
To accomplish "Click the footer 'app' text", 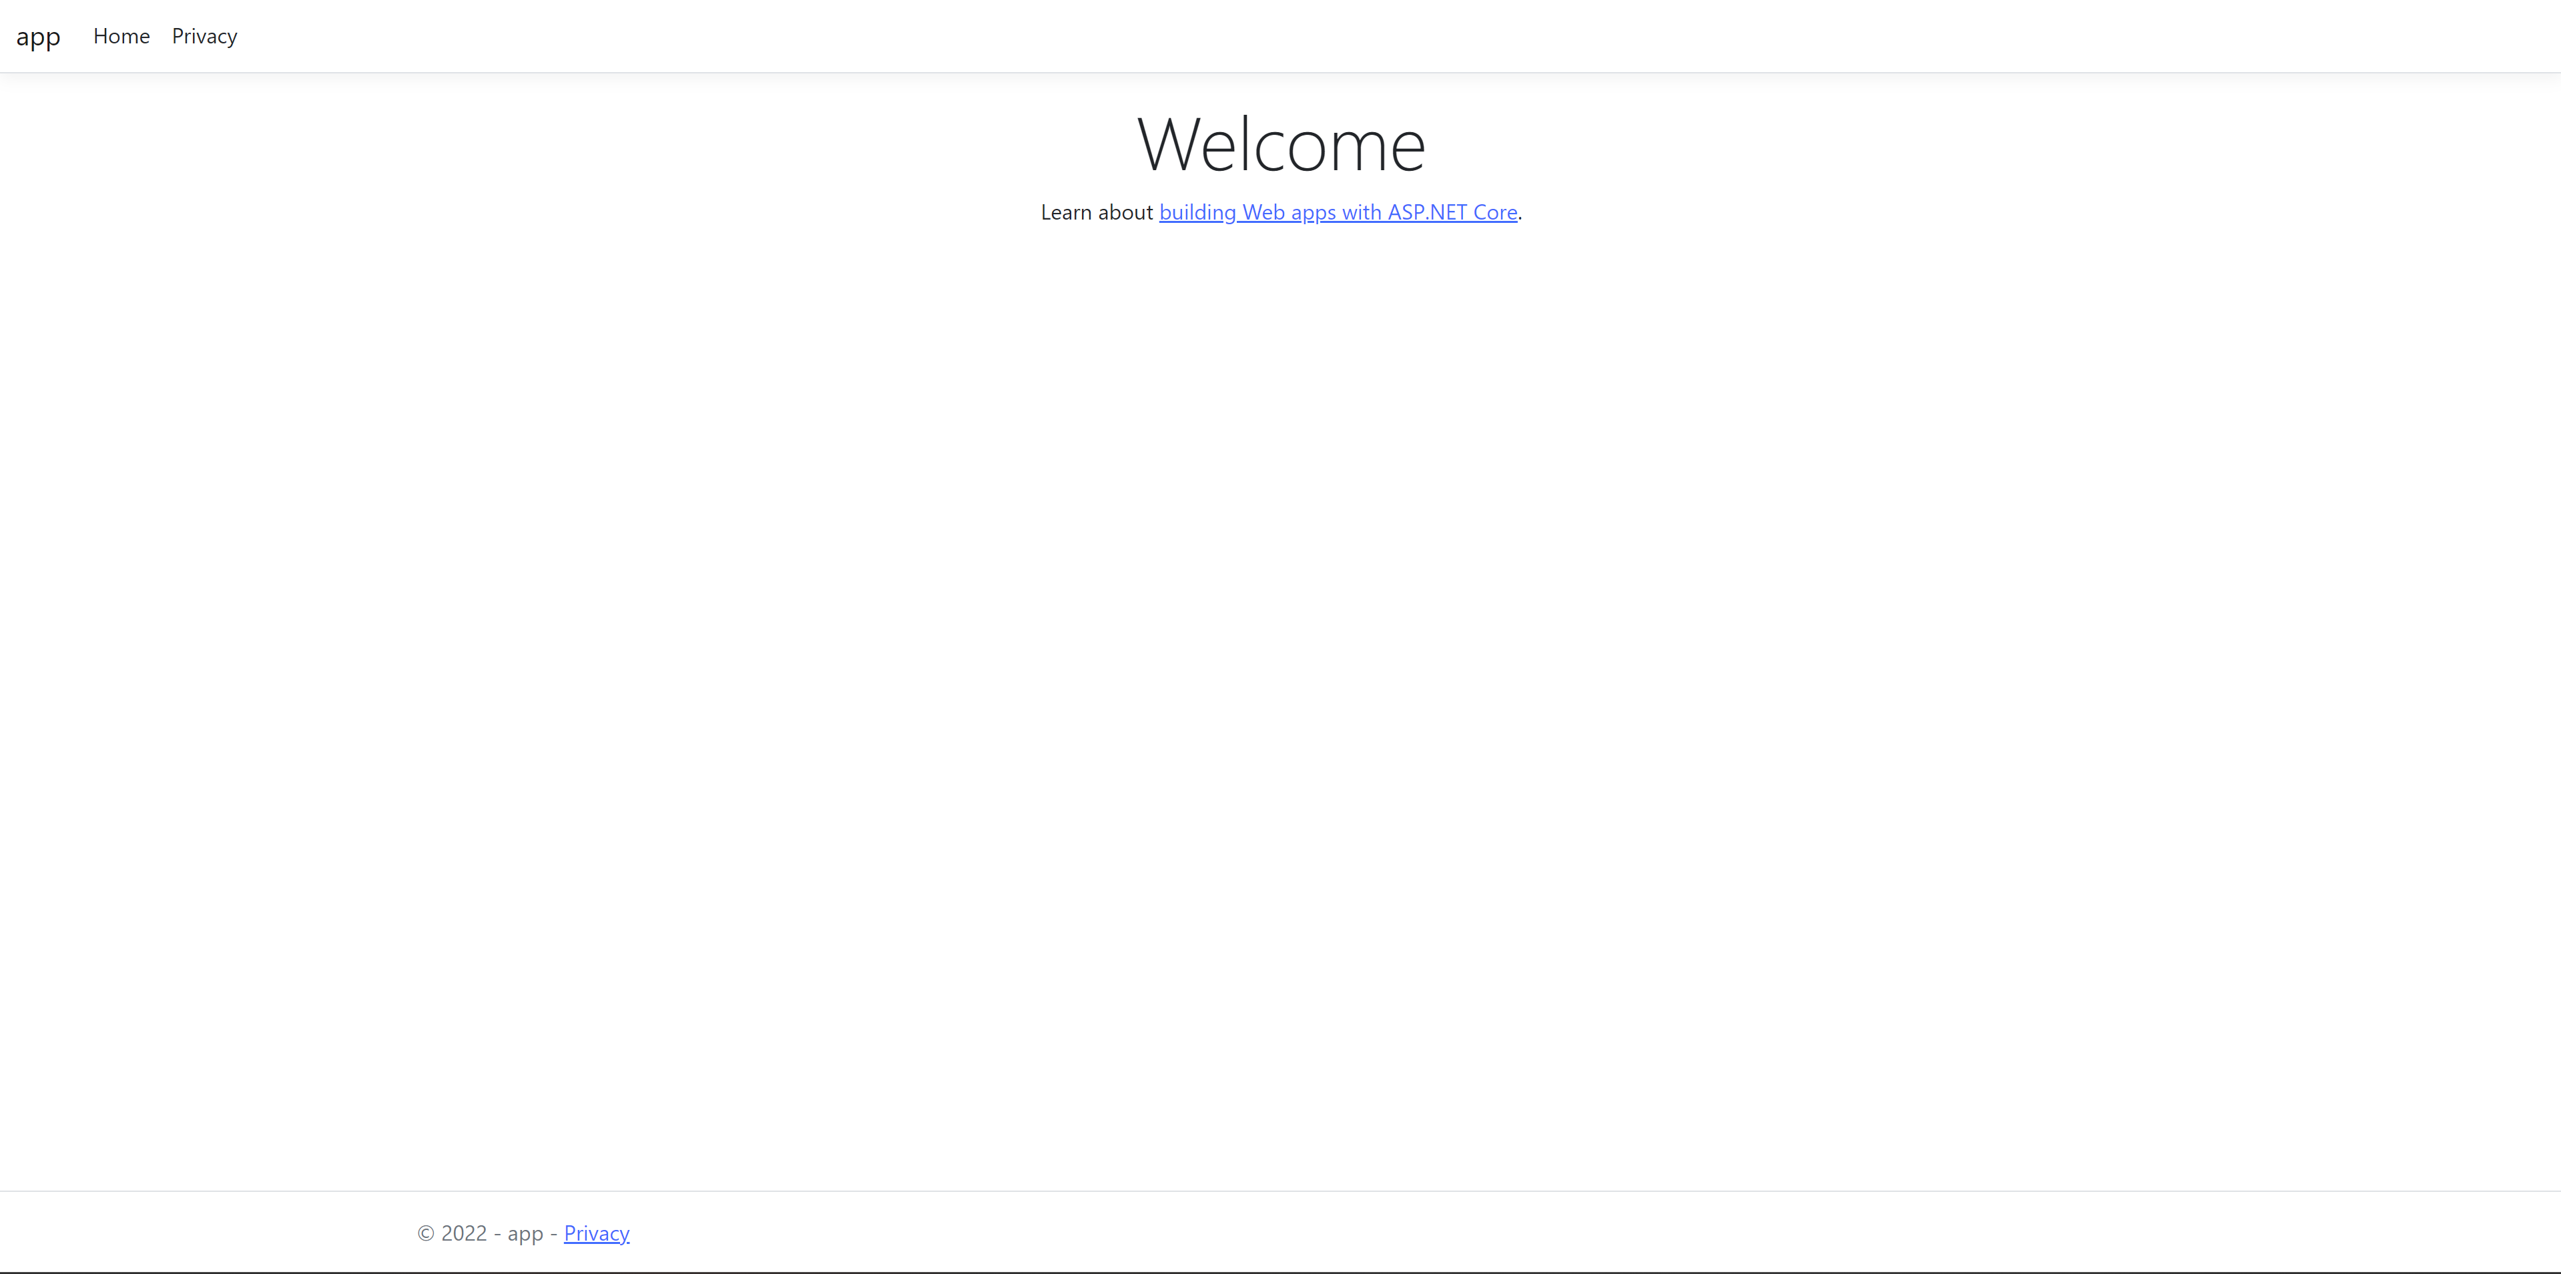I will click(525, 1233).
